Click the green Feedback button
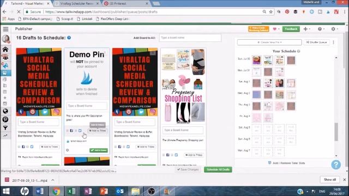 291,29
